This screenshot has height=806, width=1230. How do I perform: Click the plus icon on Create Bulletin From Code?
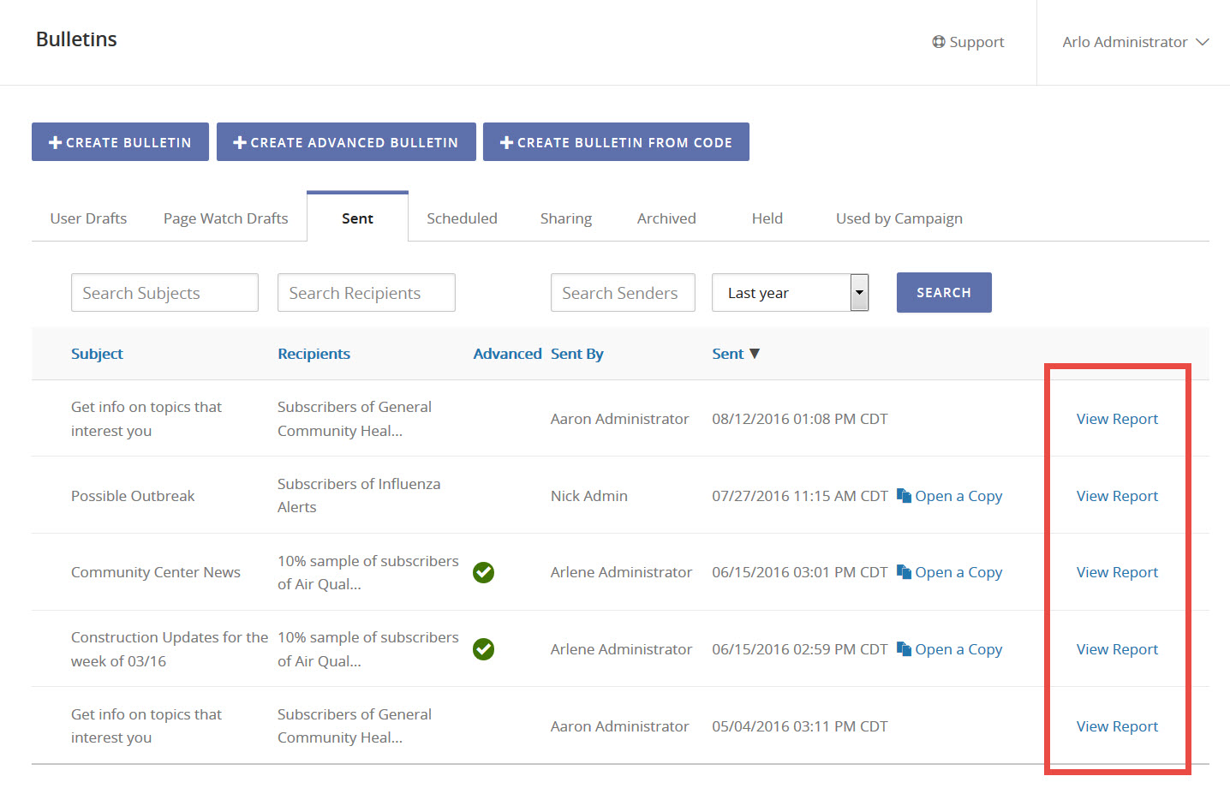pyautogui.click(x=505, y=141)
